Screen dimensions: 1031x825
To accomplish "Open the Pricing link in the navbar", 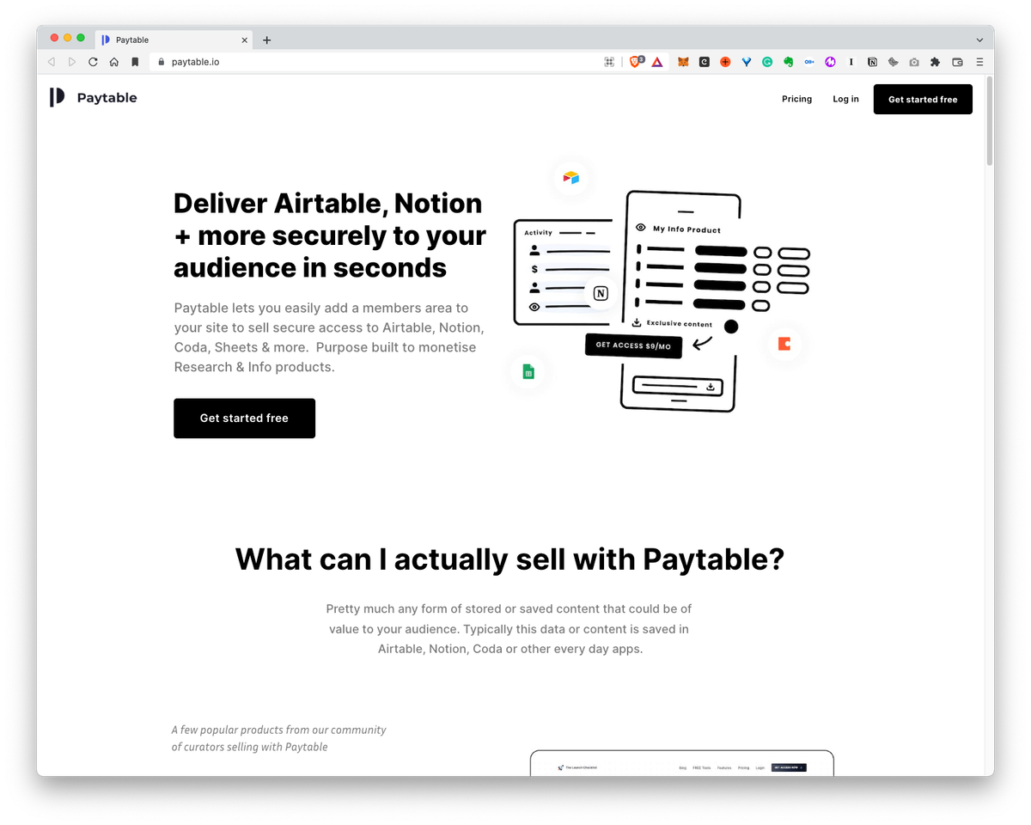I will 796,99.
